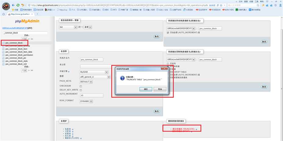Viewport: 283px width, 141px height.
Task: Click the browser search input box
Action: click(x=242, y=5)
